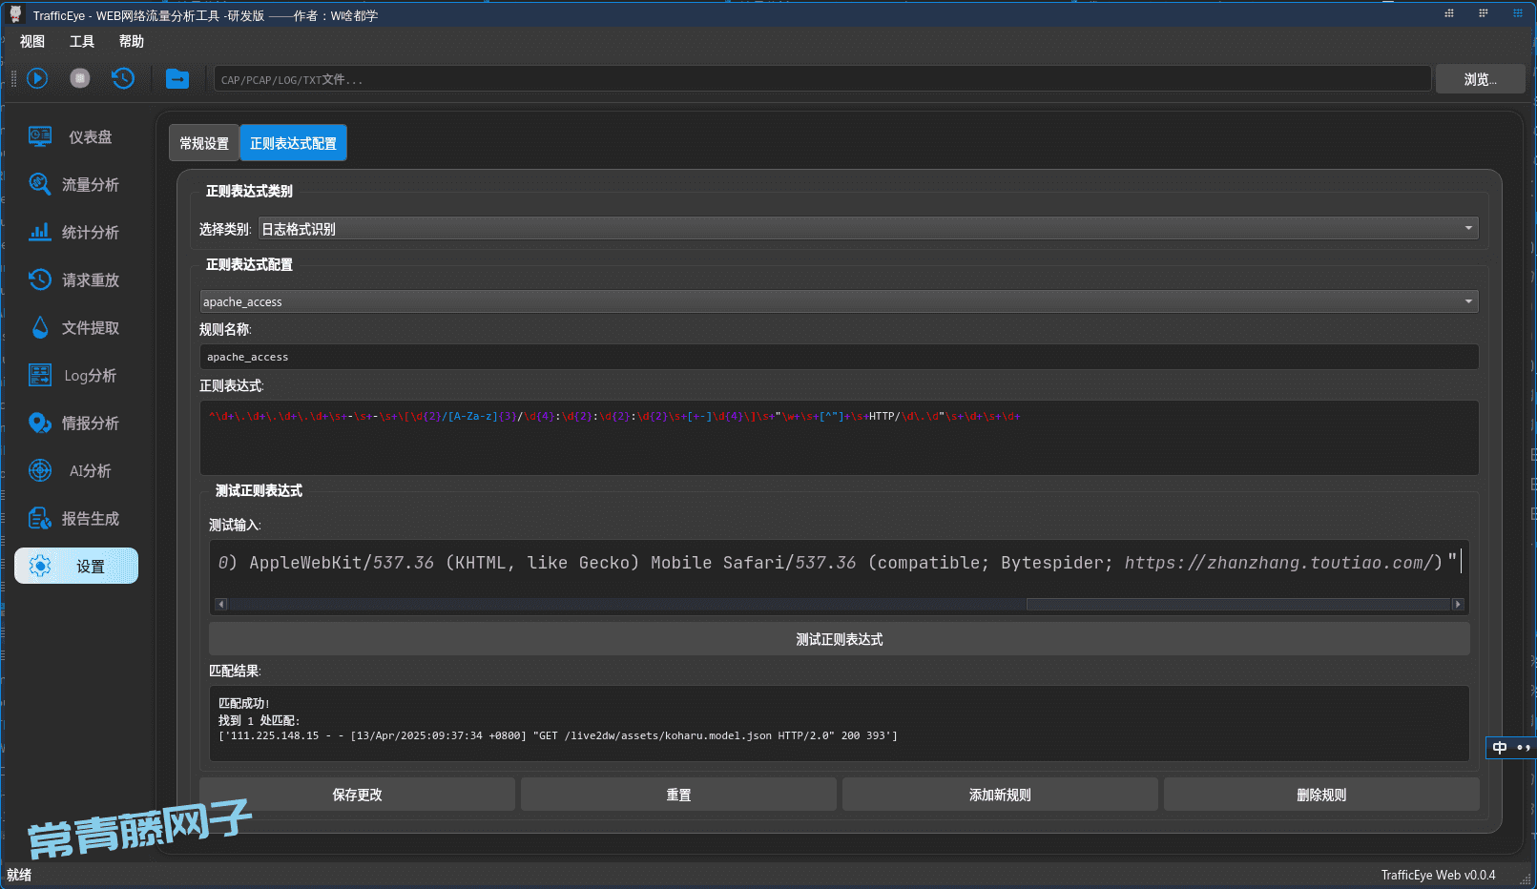This screenshot has height=889, width=1537.
Task: Click the 规则名称 rule name input field
Action: tap(839, 357)
